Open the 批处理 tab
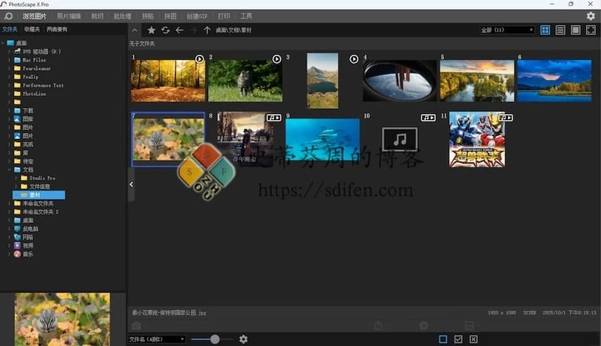Screen dimensions: 601x346 pos(122,16)
